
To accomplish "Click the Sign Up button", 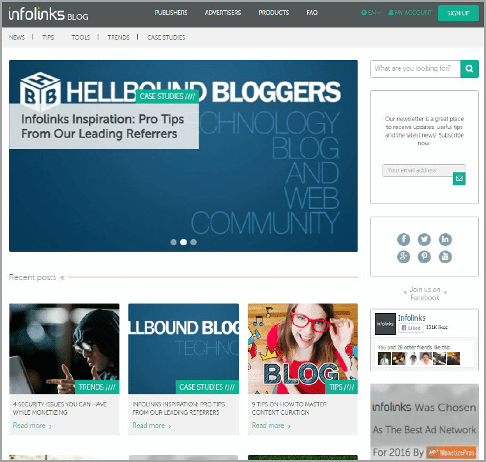I will tap(458, 13).
